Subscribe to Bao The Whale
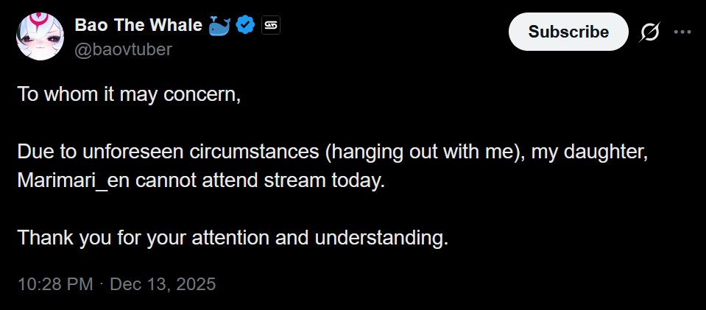706x310 pixels. (x=568, y=32)
